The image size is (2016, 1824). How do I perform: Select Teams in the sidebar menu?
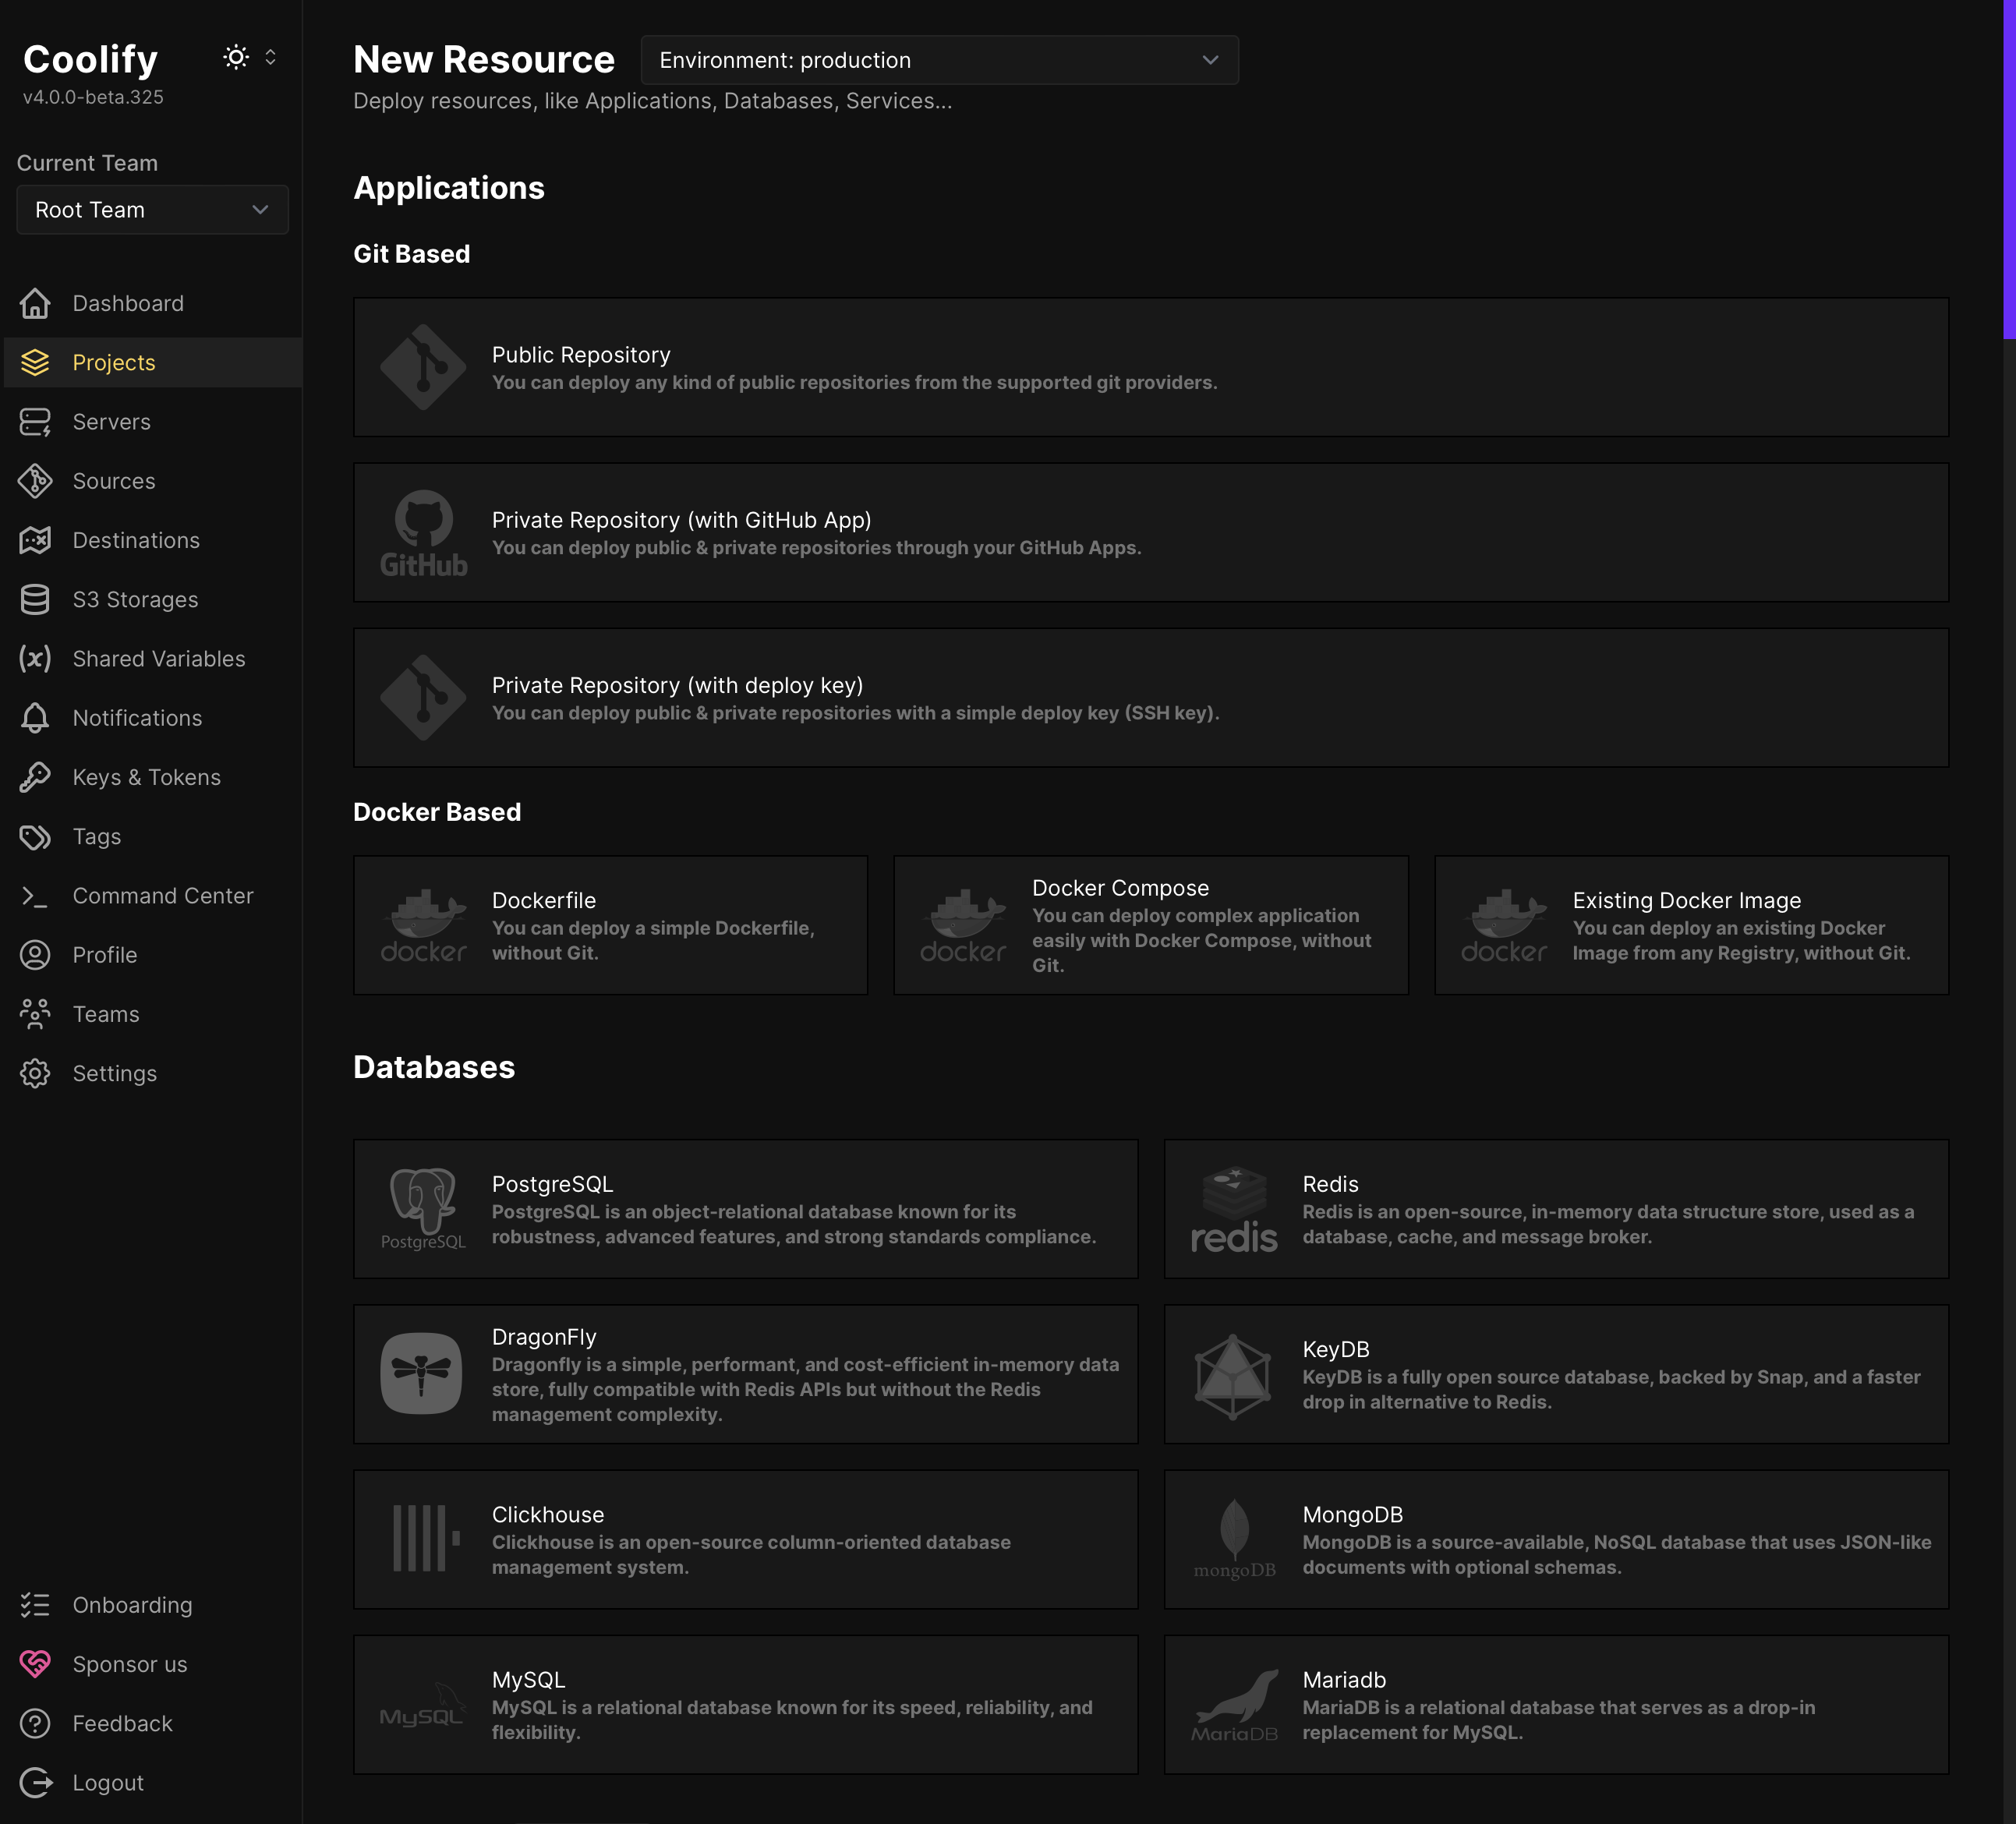pos(105,1013)
